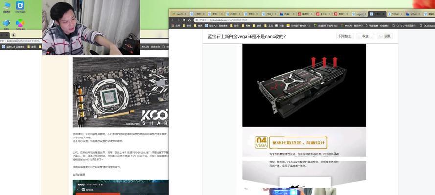
Task: Go back in the Baidu Tieba browser window
Action: coord(173,20)
